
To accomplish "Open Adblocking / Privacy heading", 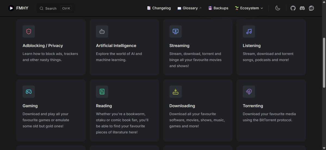I will [x=43, y=45].
